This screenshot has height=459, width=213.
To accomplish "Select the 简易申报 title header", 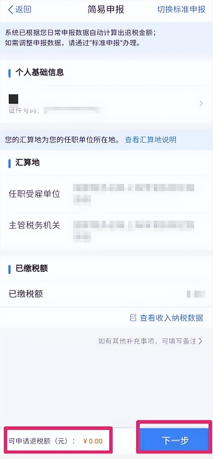I will click(x=106, y=10).
